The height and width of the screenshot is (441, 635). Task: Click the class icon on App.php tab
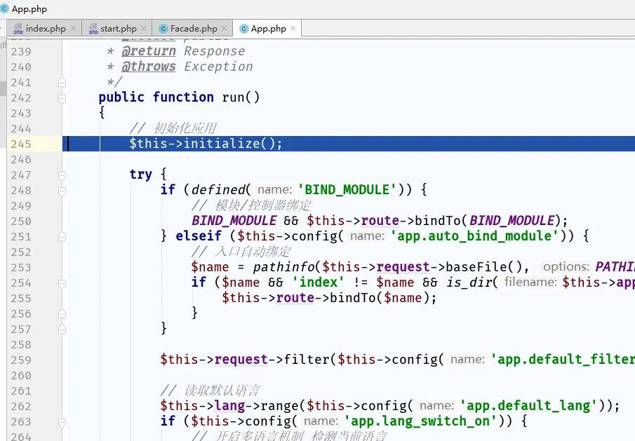tap(244, 29)
